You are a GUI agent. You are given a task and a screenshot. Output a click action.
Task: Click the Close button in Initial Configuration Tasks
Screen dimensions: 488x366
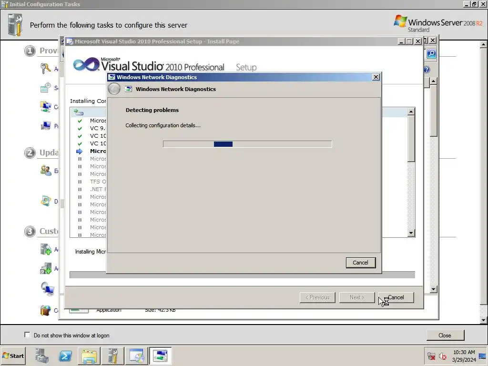coord(445,335)
